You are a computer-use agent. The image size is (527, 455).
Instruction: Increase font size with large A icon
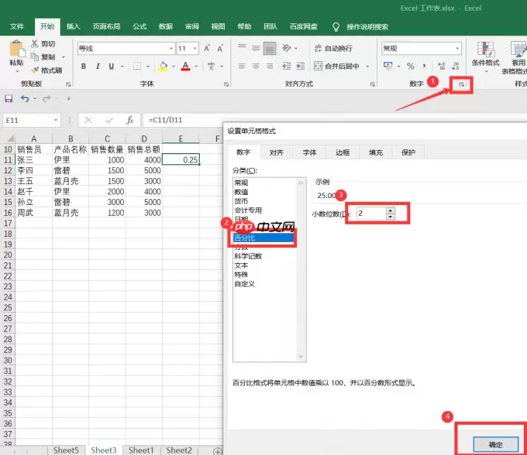[207, 49]
